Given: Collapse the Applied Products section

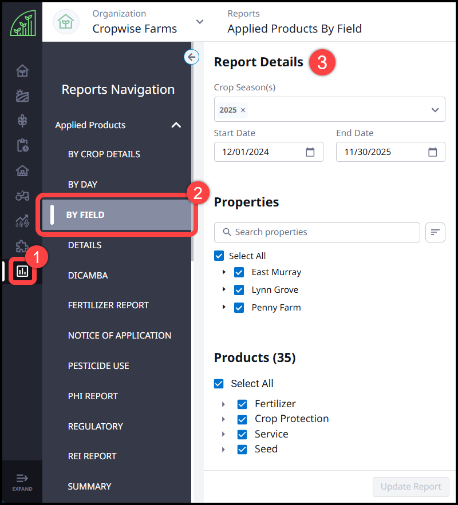Looking at the screenshot, I should click(176, 125).
